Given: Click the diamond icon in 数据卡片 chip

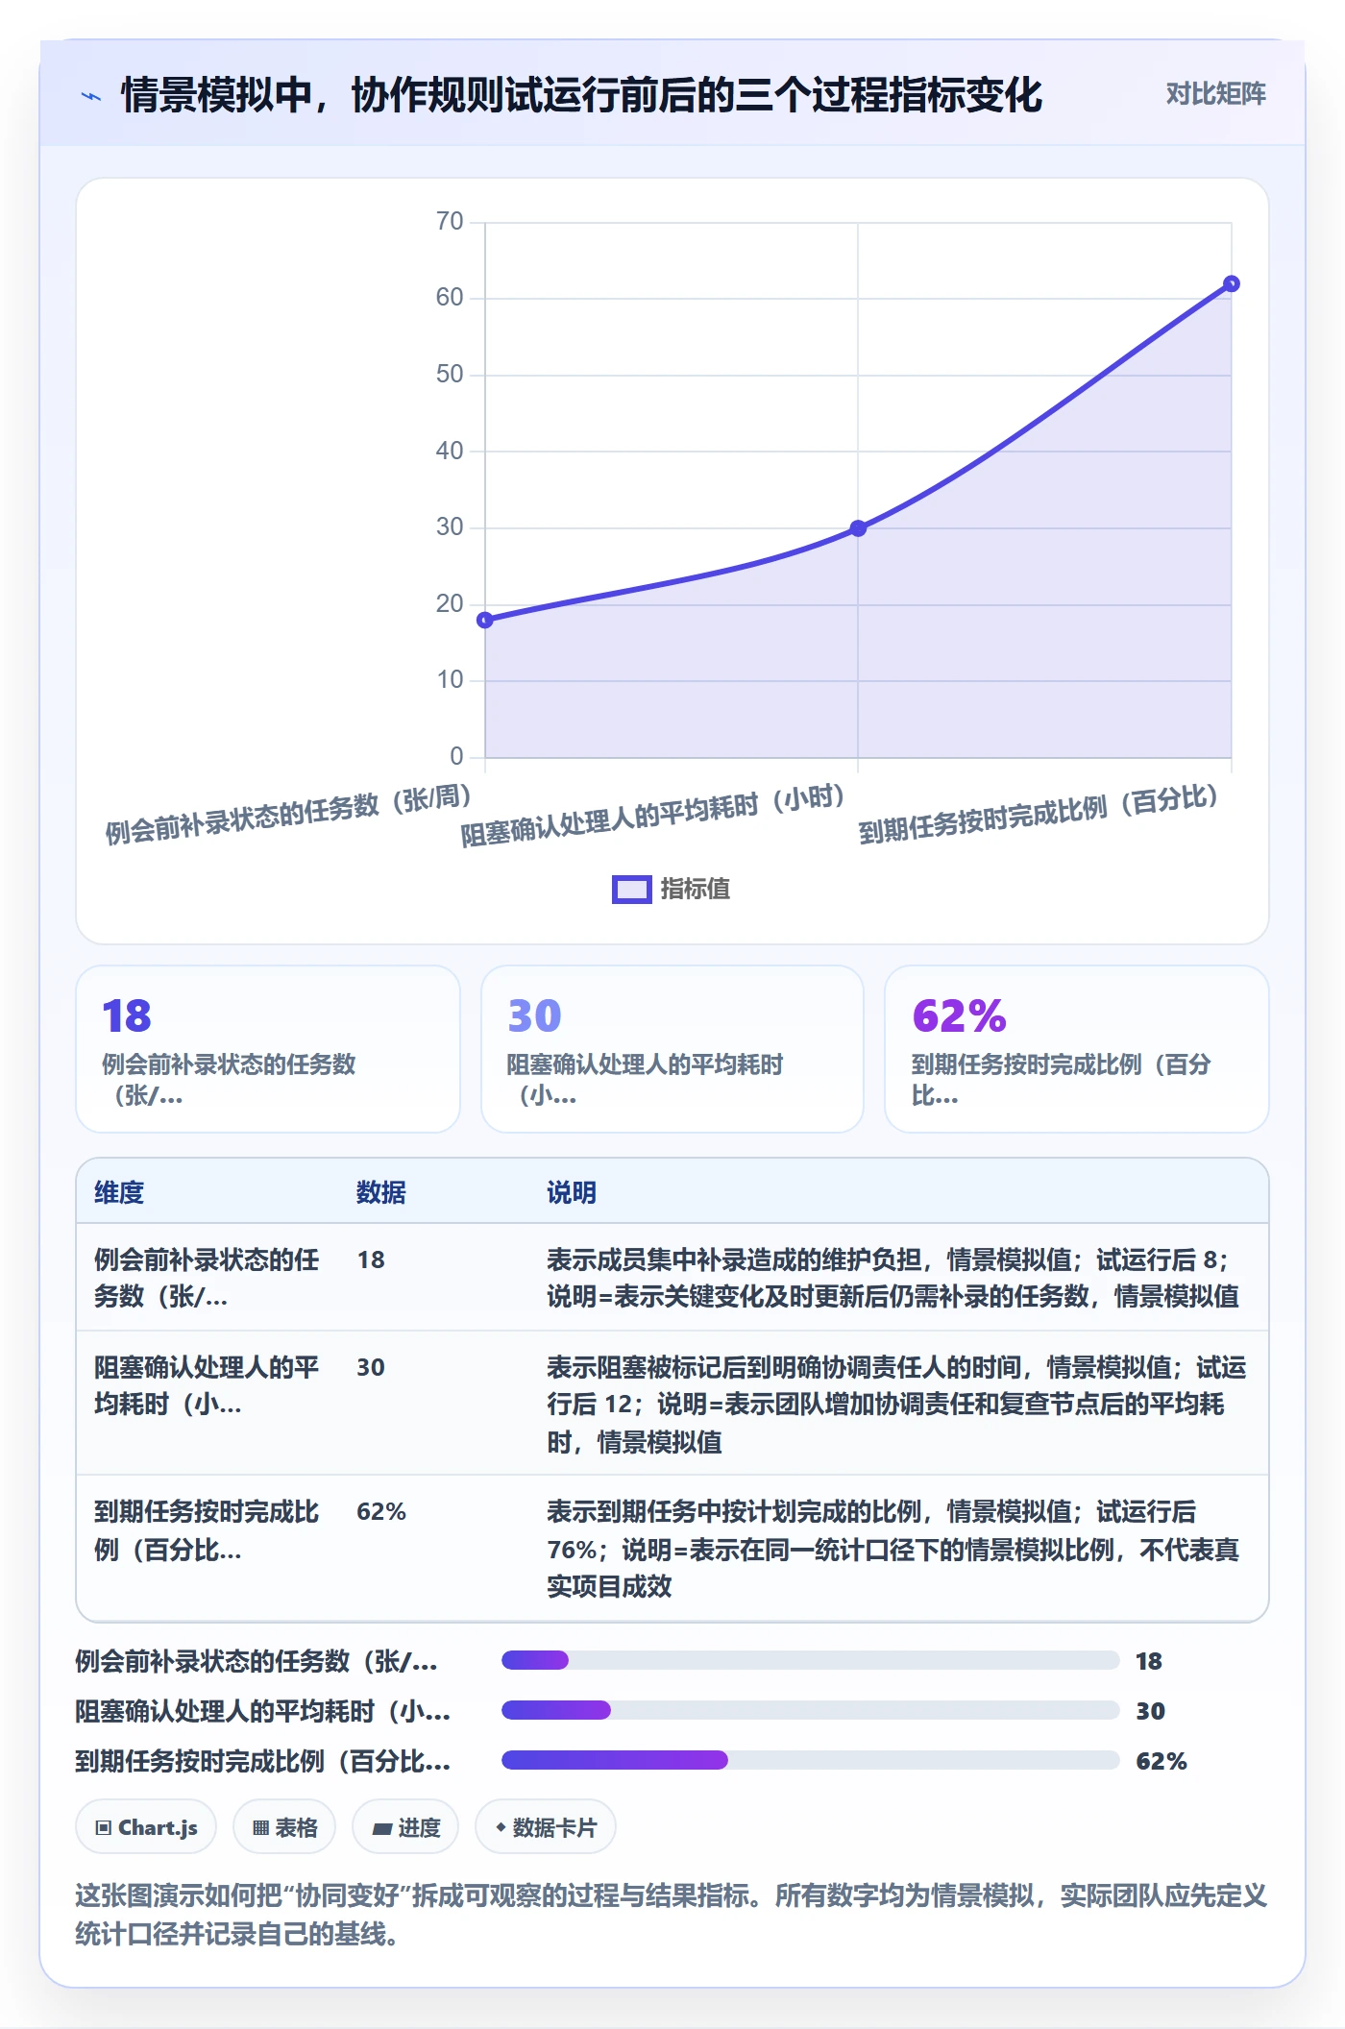Looking at the screenshot, I should [501, 1827].
